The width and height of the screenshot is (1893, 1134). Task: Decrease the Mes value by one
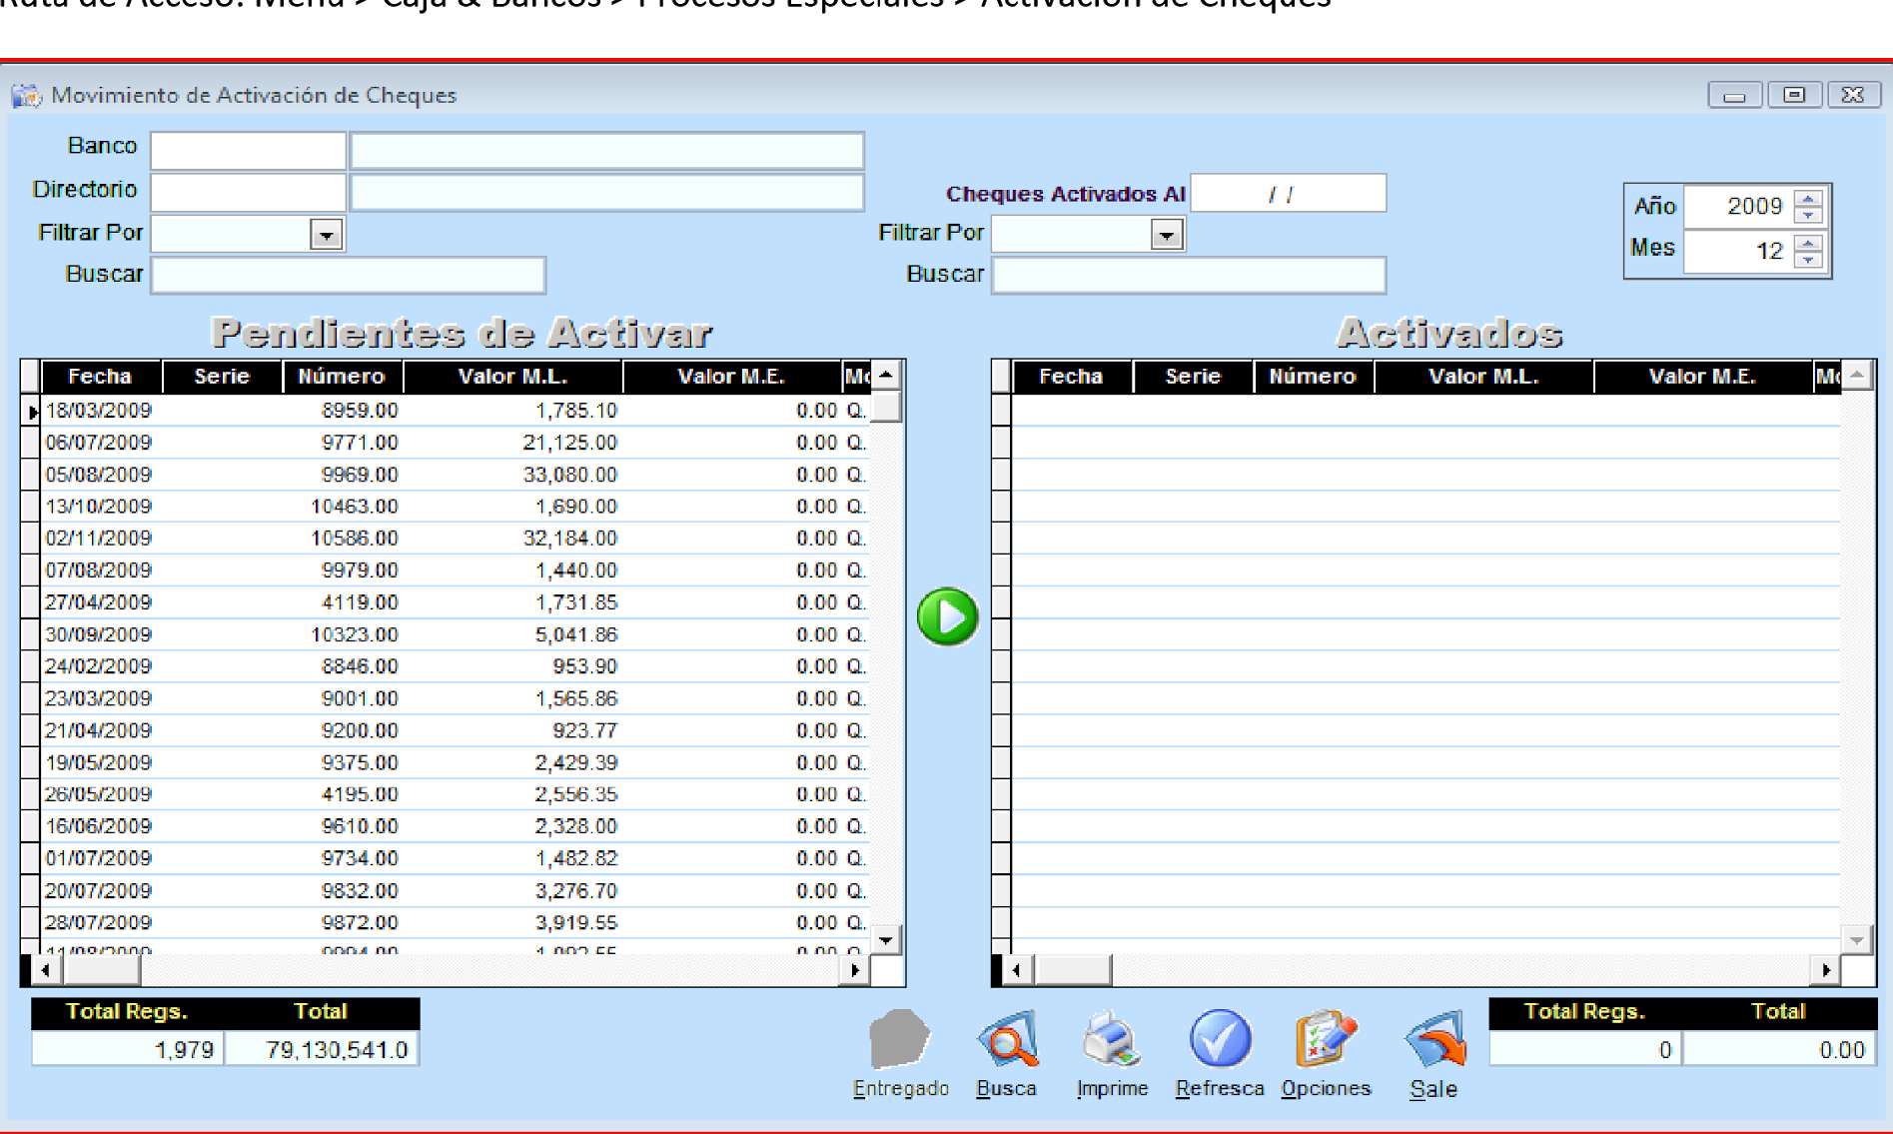[x=1808, y=260]
